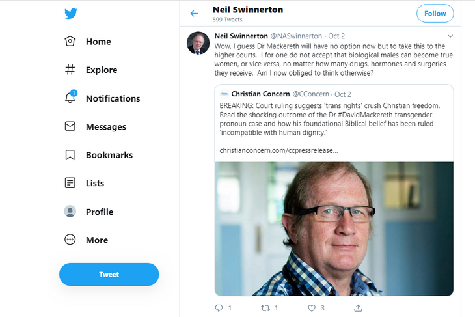The image size is (475, 317).
Task: Open the Explore hashtag page
Action: coord(70,70)
